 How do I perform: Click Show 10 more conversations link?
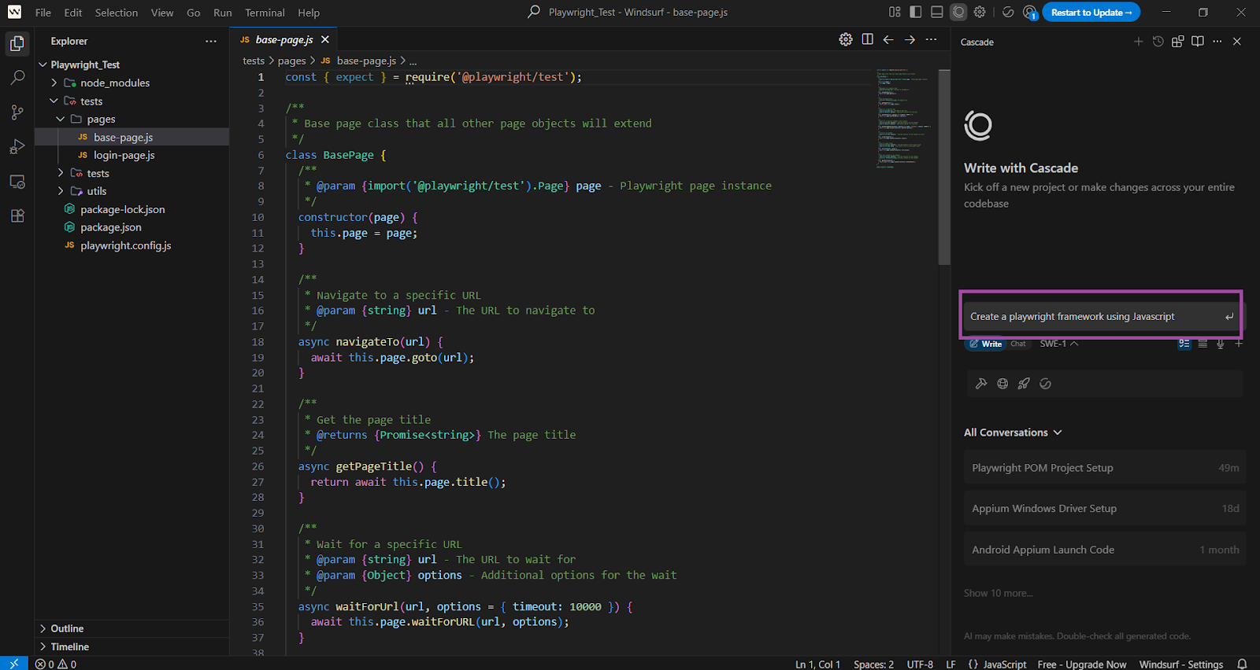pos(998,593)
